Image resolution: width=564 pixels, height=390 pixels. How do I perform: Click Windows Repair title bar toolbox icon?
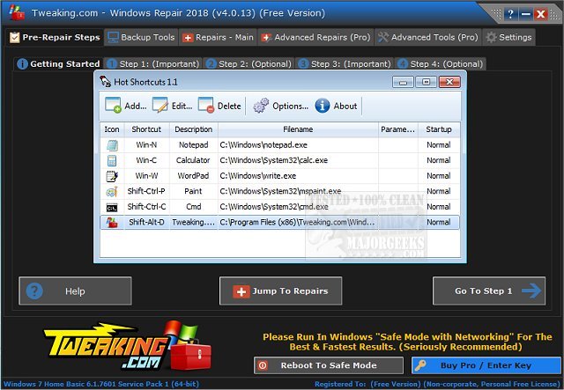click(x=17, y=12)
